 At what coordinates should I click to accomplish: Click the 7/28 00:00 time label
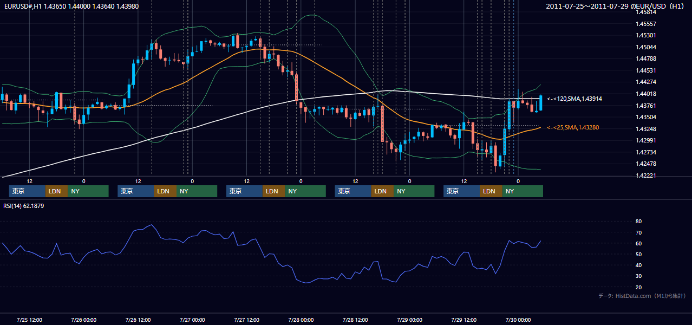coord(301,320)
